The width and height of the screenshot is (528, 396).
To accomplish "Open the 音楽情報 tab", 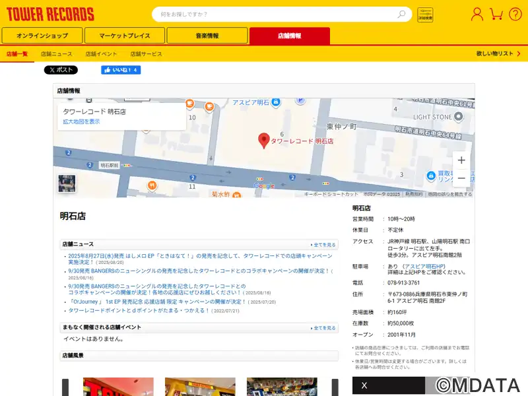I will click(x=207, y=36).
